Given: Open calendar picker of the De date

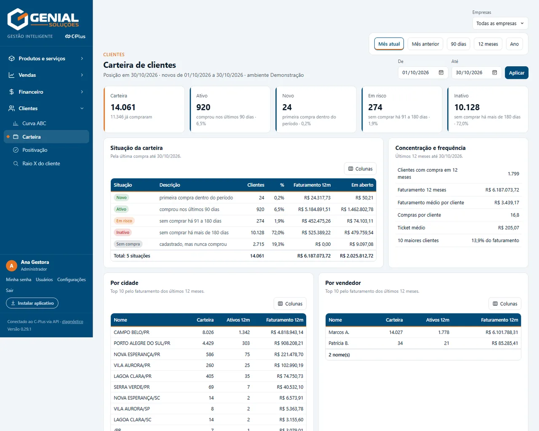Looking at the screenshot, I should coord(441,73).
